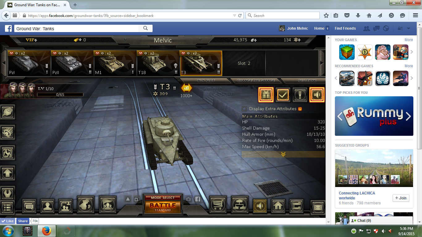Click the home base icon
This screenshot has height=237, width=422.
(x=278, y=206)
